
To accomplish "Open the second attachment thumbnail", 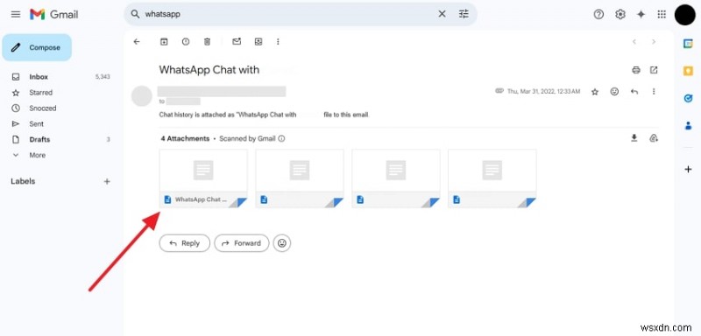I will click(300, 178).
